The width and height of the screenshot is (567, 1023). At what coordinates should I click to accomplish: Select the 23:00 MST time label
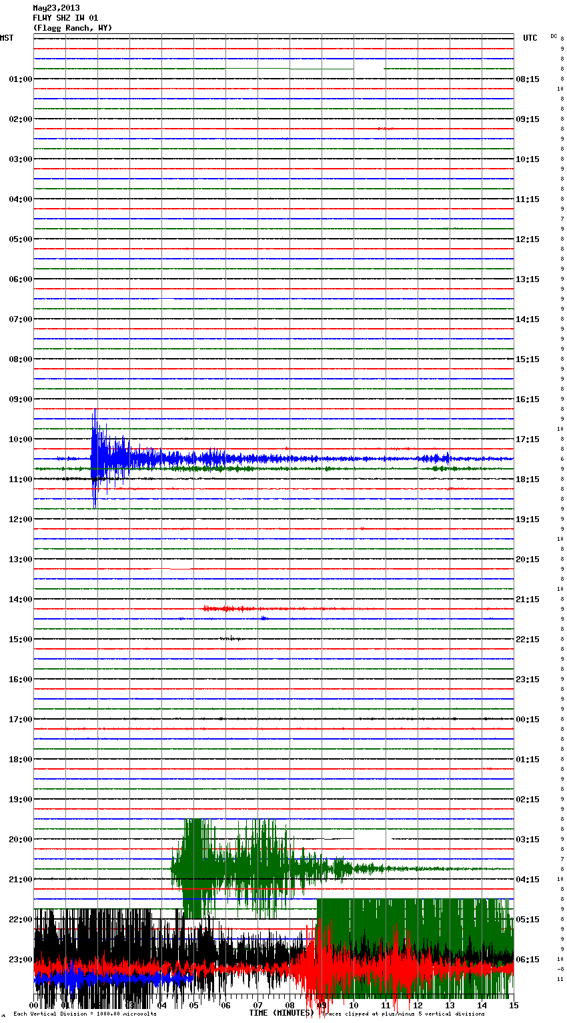(20, 960)
